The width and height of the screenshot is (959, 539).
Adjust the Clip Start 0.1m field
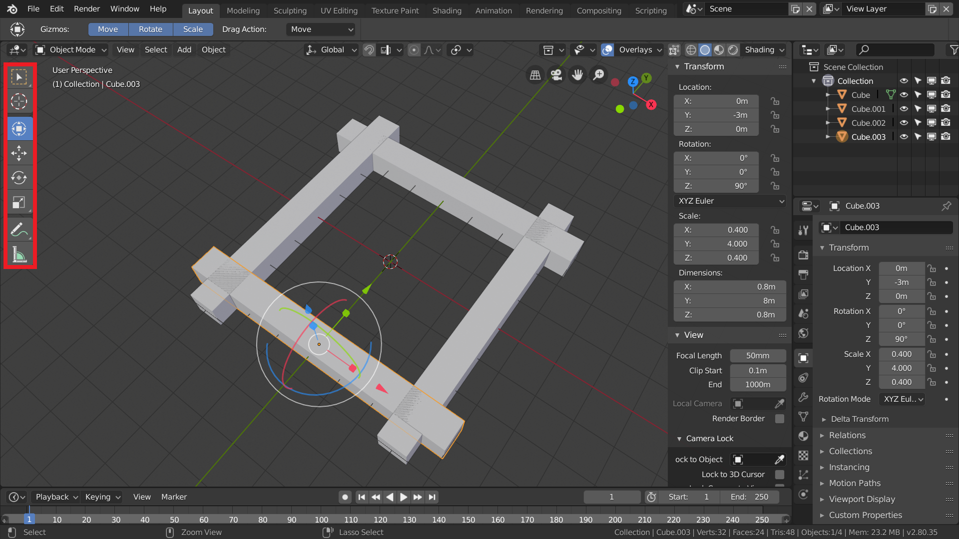tap(758, 371)
